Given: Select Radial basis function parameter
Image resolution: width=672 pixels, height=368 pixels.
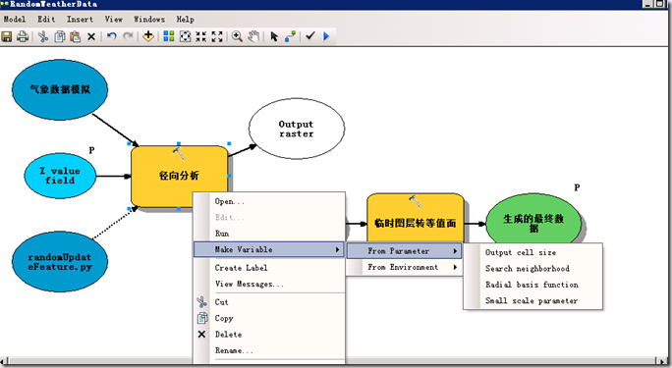Looking at the screenshot, I should 532,285.
